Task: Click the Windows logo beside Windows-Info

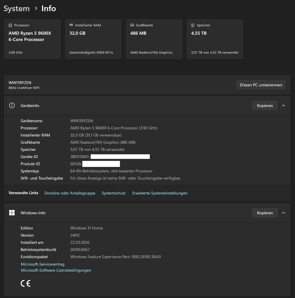Action: tap(12, 213)
